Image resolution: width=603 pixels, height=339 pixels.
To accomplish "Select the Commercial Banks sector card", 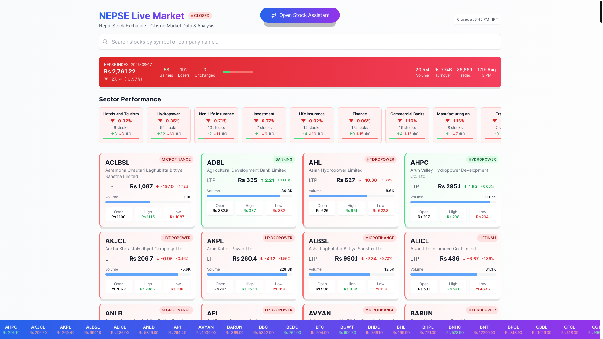I will click(407, 125).
